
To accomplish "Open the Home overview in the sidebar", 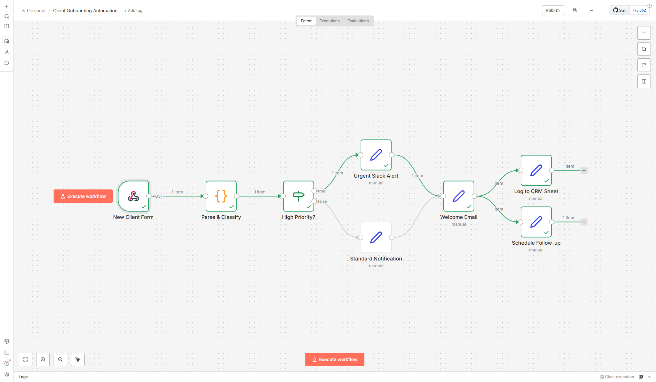I will 7,41.
